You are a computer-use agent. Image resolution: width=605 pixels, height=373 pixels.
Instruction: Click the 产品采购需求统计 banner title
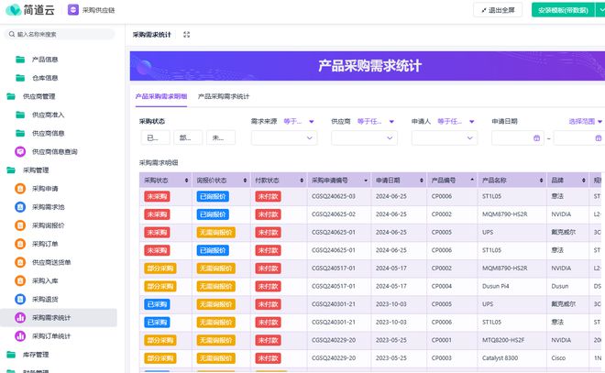(369, 66)
